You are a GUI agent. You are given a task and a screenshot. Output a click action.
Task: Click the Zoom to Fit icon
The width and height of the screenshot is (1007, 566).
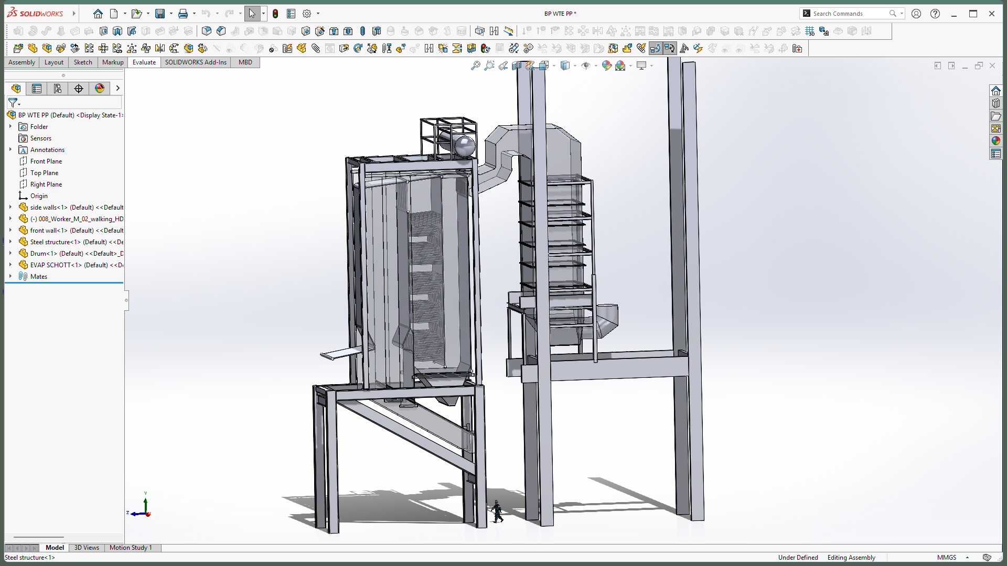pos(475,66)
